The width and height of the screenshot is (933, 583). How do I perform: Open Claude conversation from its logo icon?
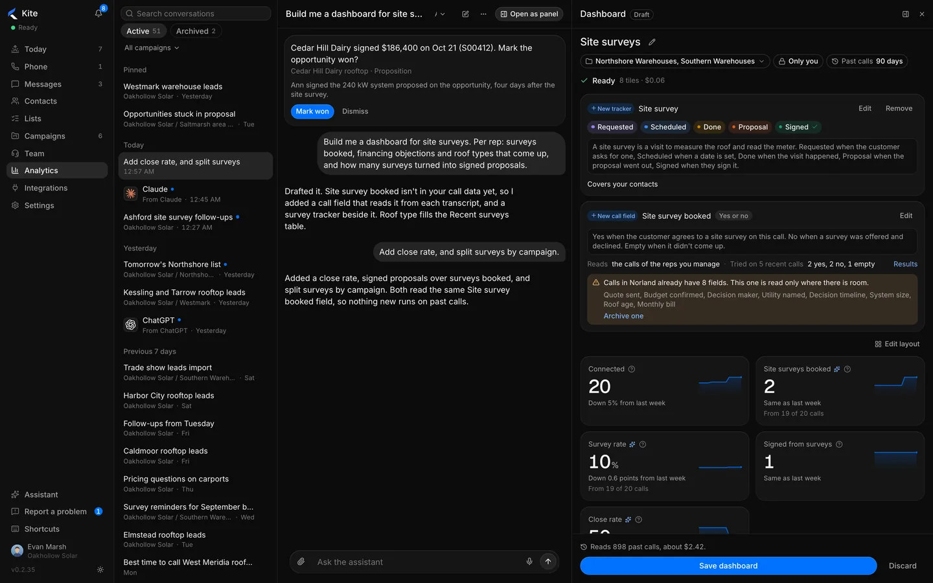(131, 194)
